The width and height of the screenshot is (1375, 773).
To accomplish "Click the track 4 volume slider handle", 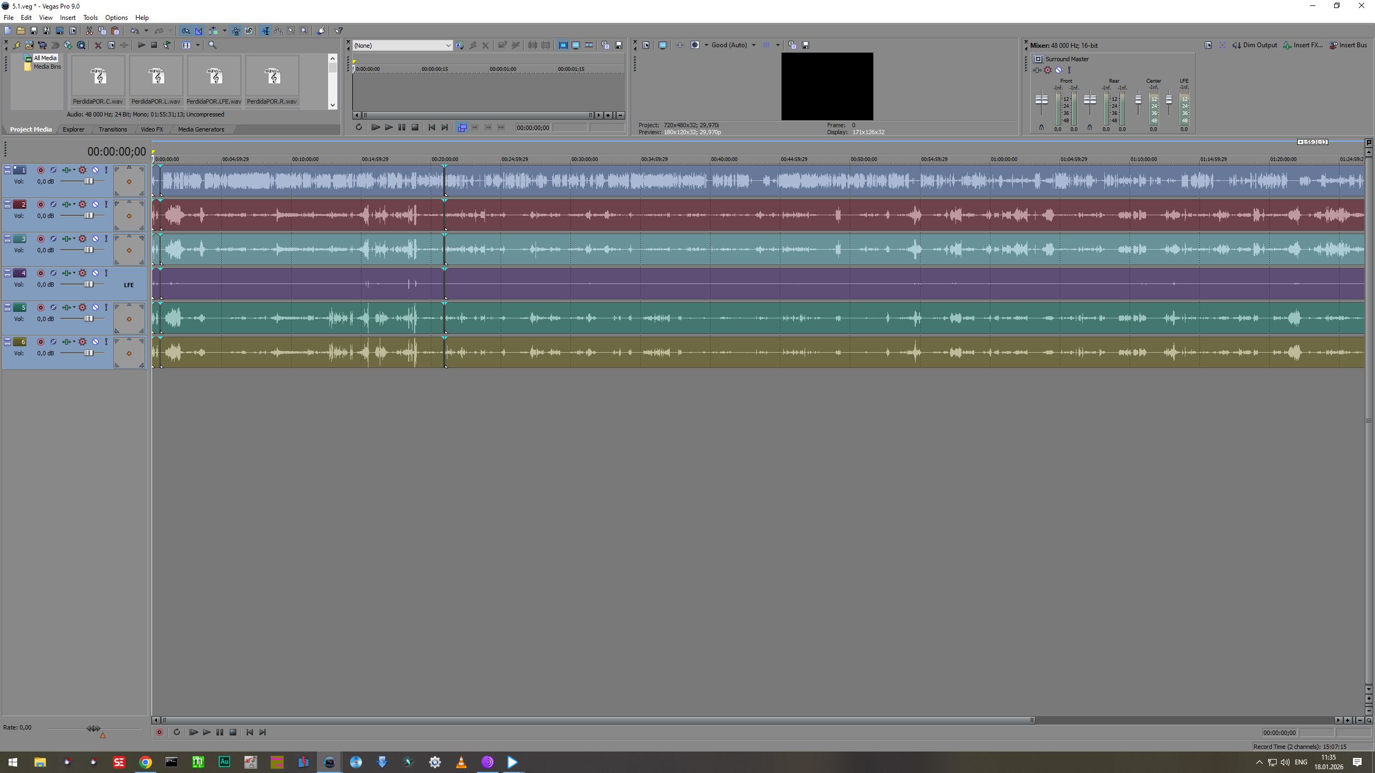I will pos(89,285).
